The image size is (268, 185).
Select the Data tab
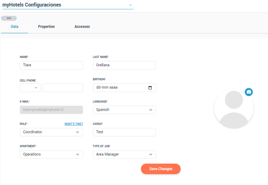pos(14,27)
